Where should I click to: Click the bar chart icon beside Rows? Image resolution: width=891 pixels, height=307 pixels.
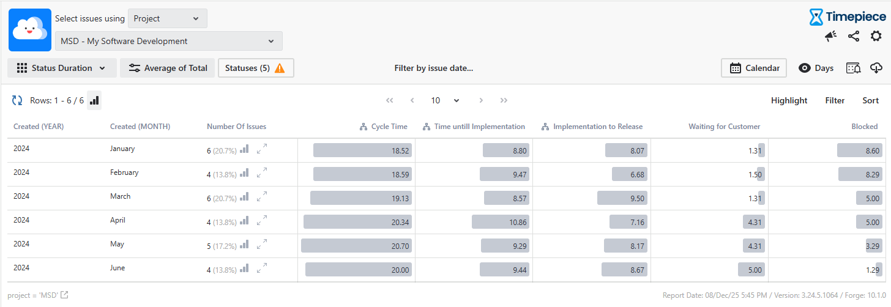click(94, 100)
